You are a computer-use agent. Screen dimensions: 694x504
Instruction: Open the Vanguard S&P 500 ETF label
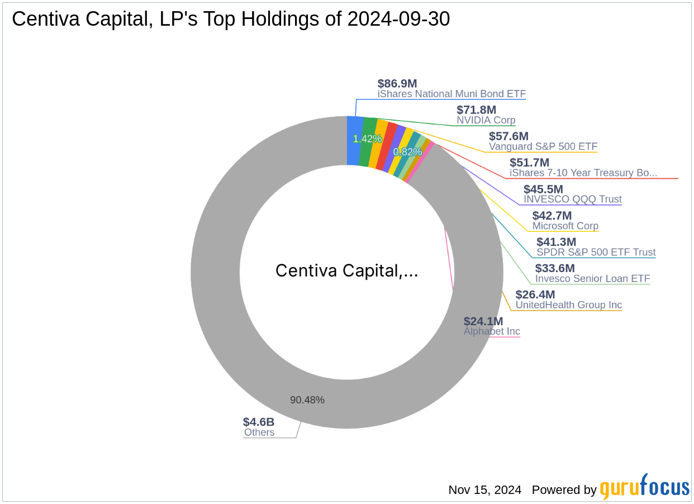[x=543, y=146]
